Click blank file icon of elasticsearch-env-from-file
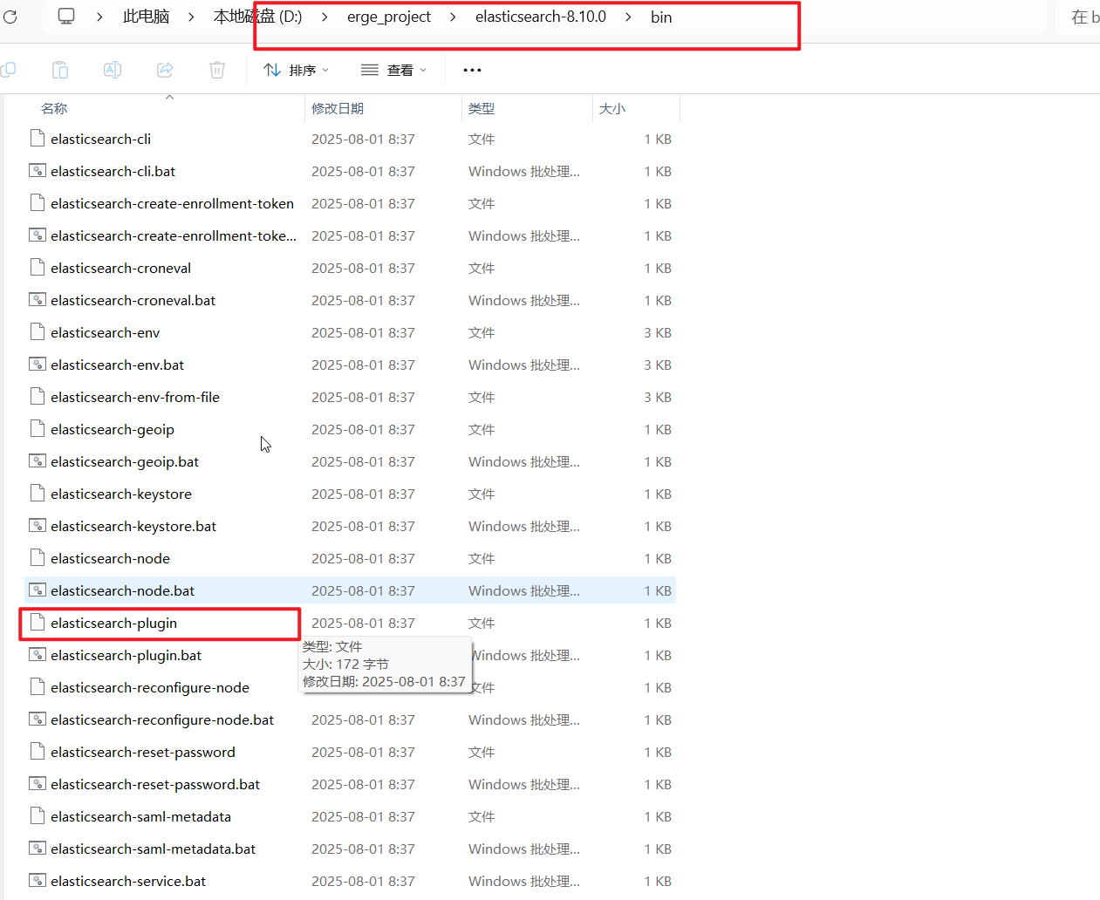Viewport: 1100px width, 900px height. point(38,397)
